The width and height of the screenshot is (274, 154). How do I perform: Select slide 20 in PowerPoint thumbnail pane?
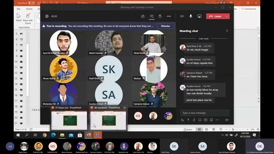coord(21,118)
